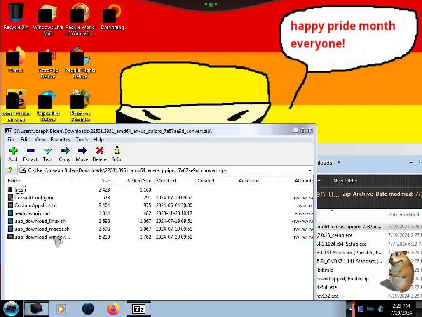Select 'some russian ran a rat' icon
Image resolution: width=422 pixels, height=317 pixels.
coord(16,106)
